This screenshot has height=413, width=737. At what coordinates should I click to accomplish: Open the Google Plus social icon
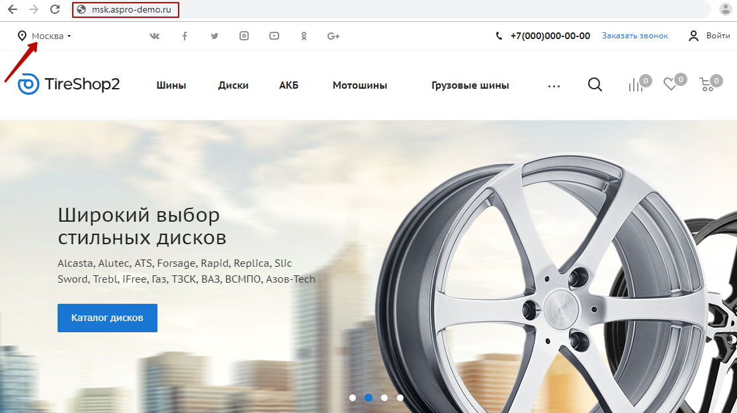pyautogui.click(x=333, y=36)
